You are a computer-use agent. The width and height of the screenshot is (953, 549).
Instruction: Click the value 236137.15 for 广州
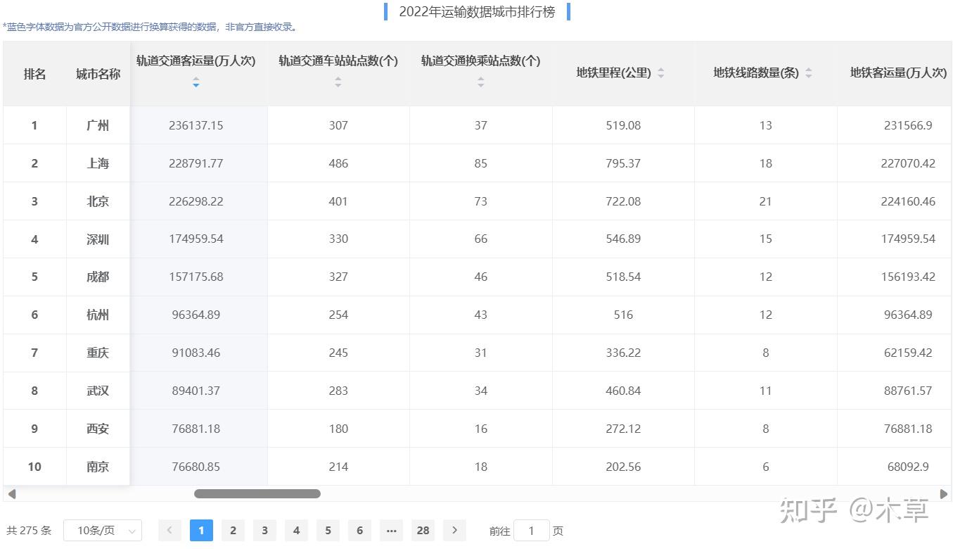[x=196, y=125]
